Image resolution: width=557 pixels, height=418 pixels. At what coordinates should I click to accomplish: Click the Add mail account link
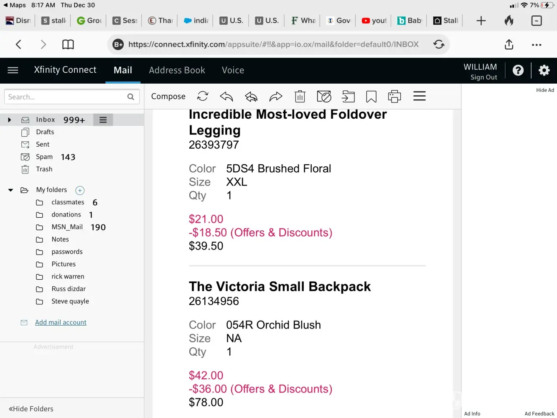coord(61,322)
